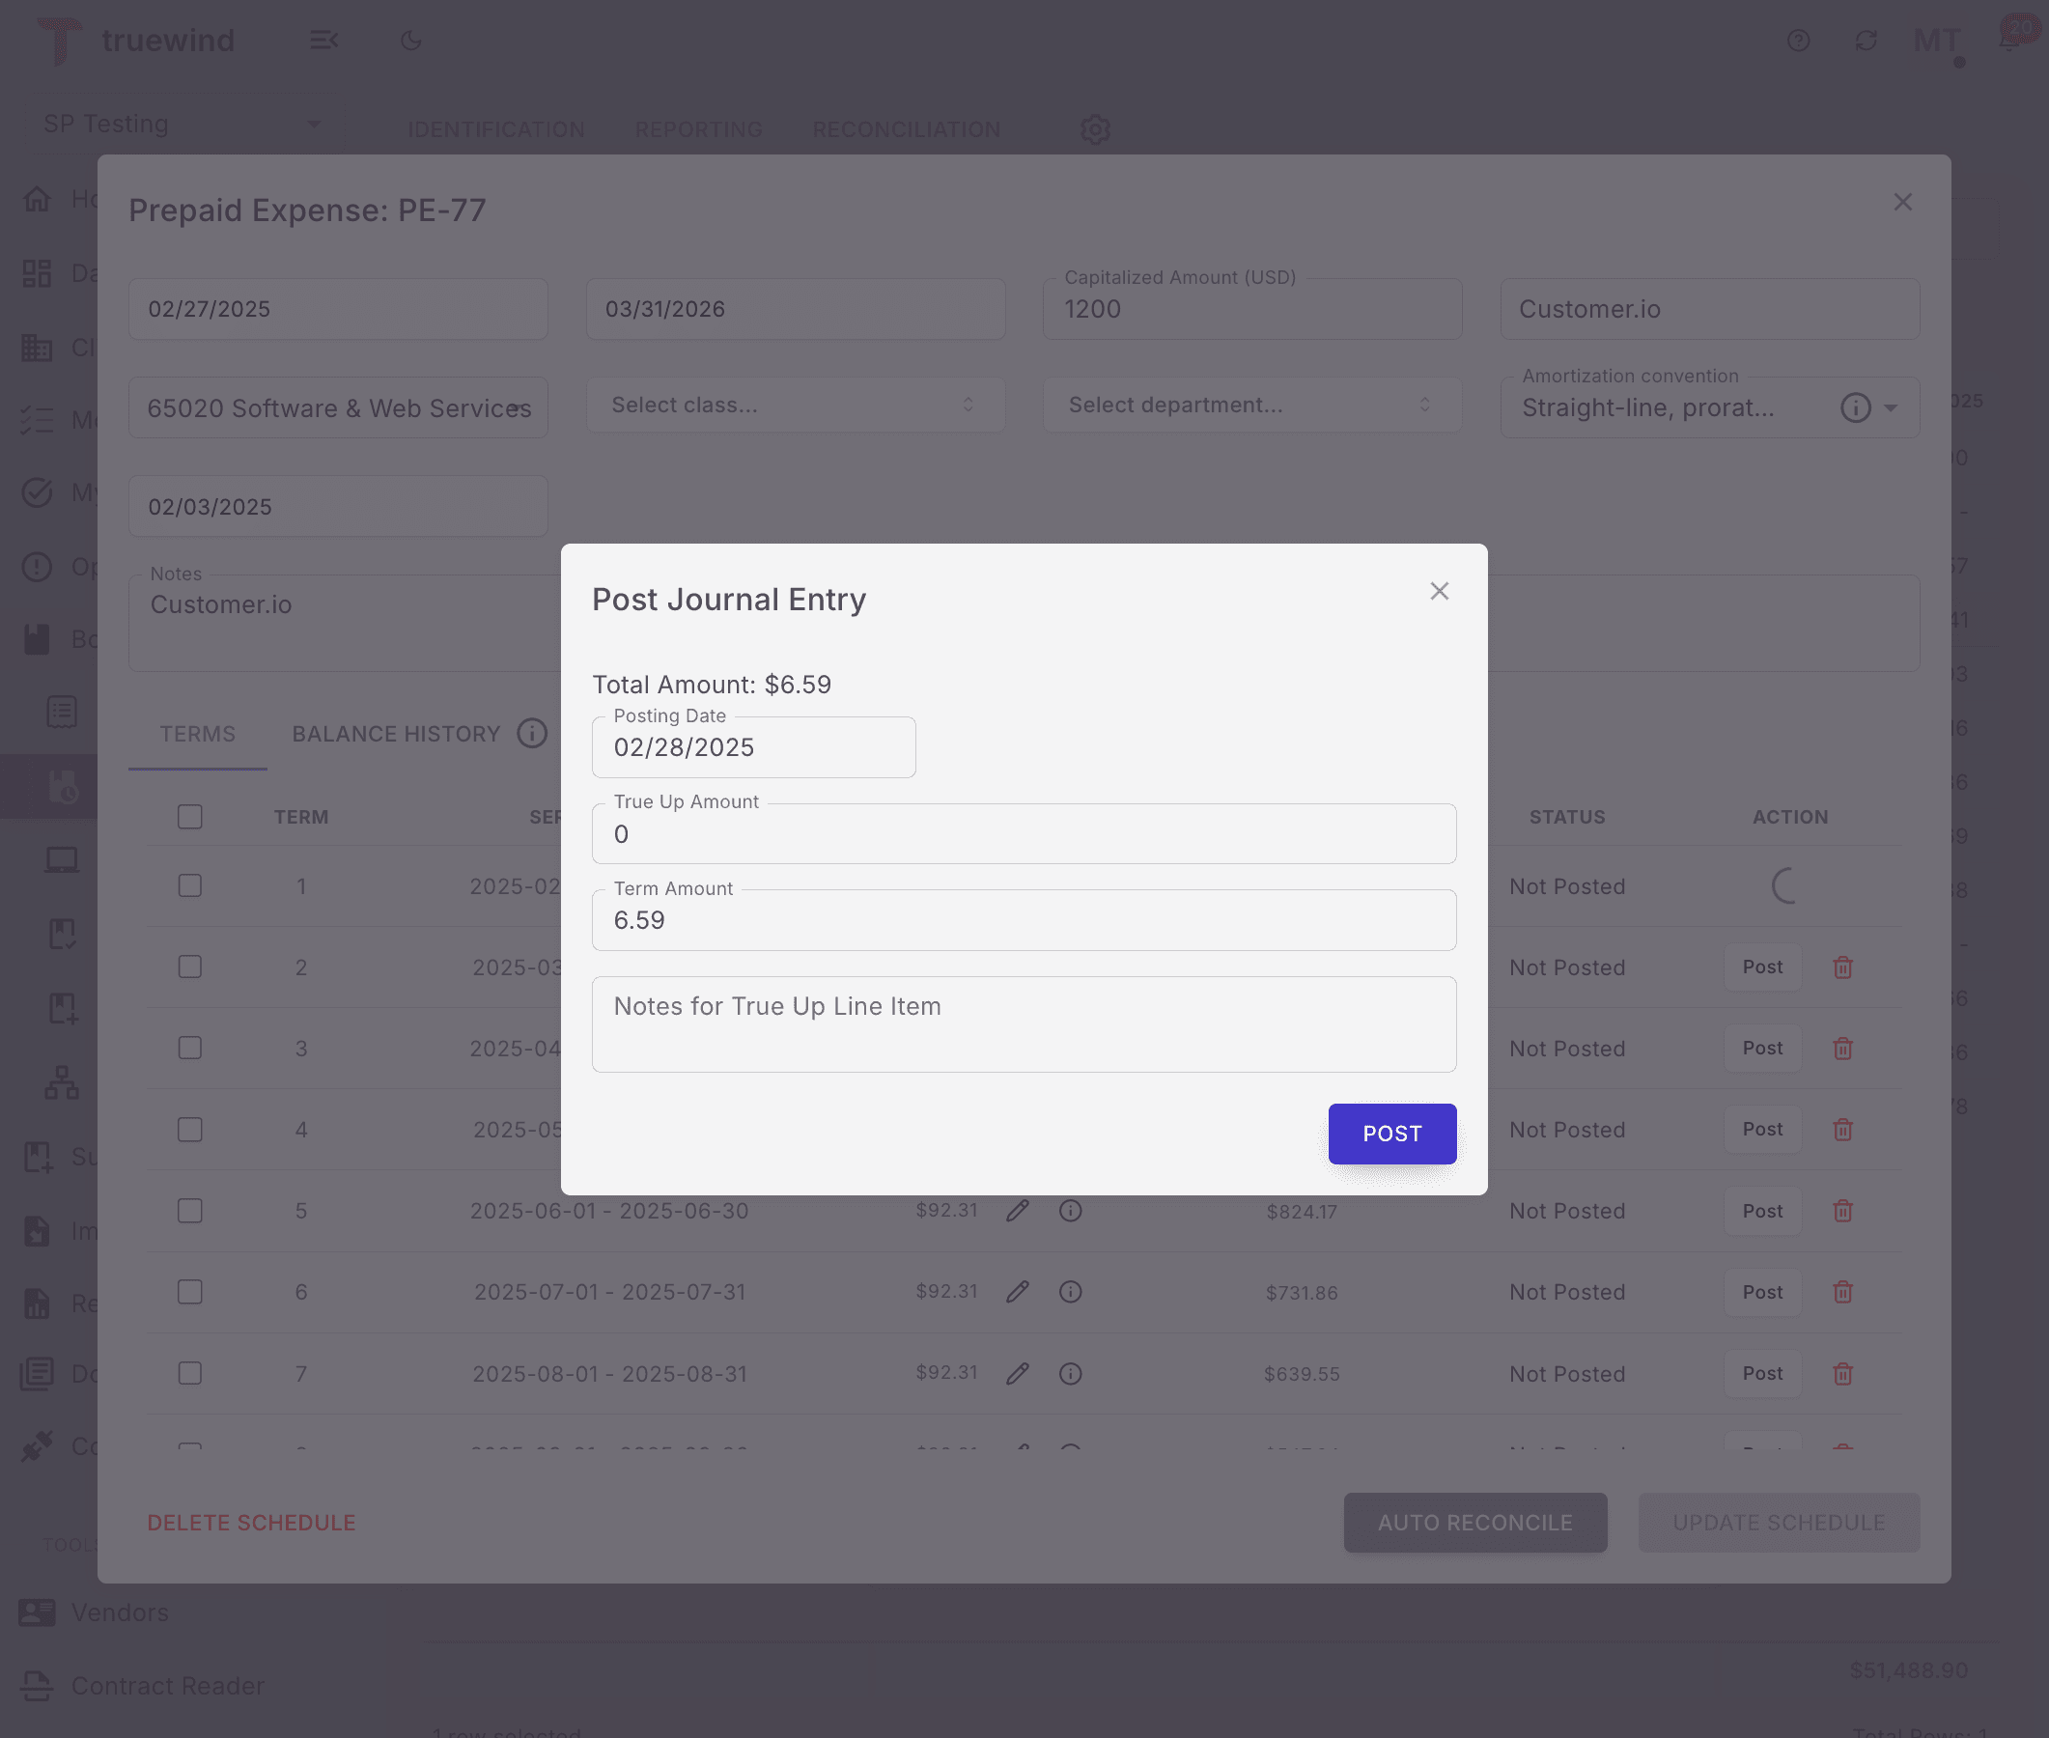The image size is (2049, 1738).
Task: Click the Balance History info icon
Action: [532, 734]
